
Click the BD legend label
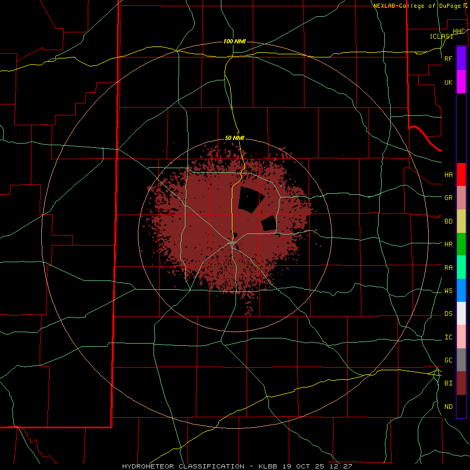(x=448, y=221)
